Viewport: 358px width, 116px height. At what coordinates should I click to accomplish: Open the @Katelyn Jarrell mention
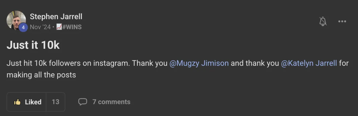coord(309,63)
